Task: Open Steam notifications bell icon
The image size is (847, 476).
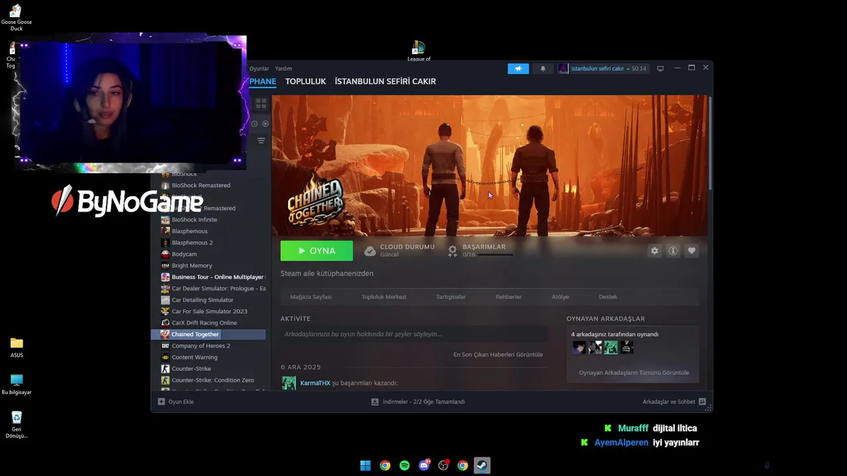Action: coord(543,69)
